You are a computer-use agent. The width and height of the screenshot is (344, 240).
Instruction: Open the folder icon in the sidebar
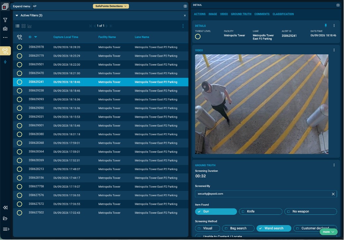tap(5, 218)
